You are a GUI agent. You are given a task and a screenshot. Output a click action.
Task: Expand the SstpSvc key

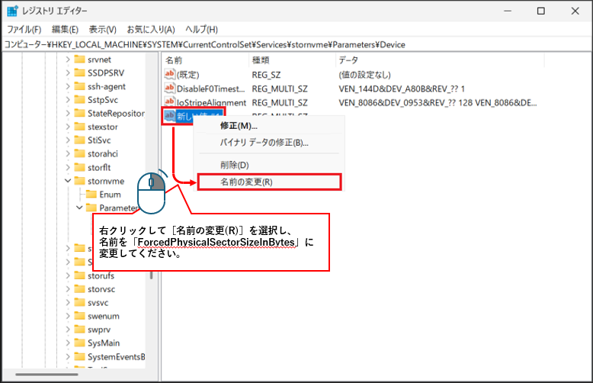(68, 100)
